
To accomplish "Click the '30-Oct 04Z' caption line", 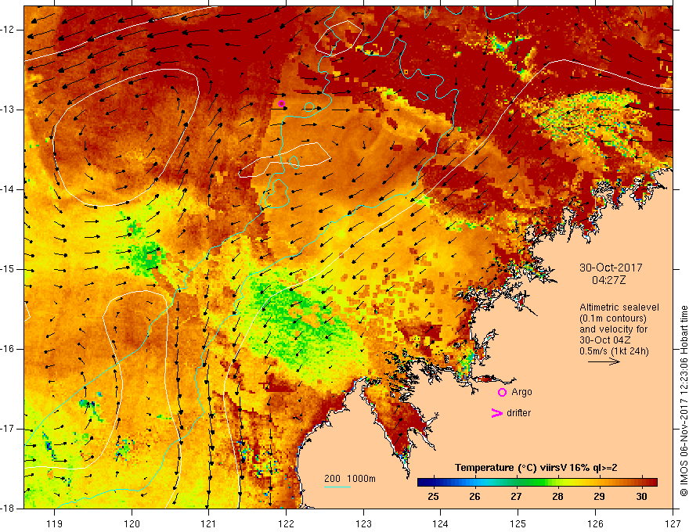I will pyautogui.click(x=604, y=340).
